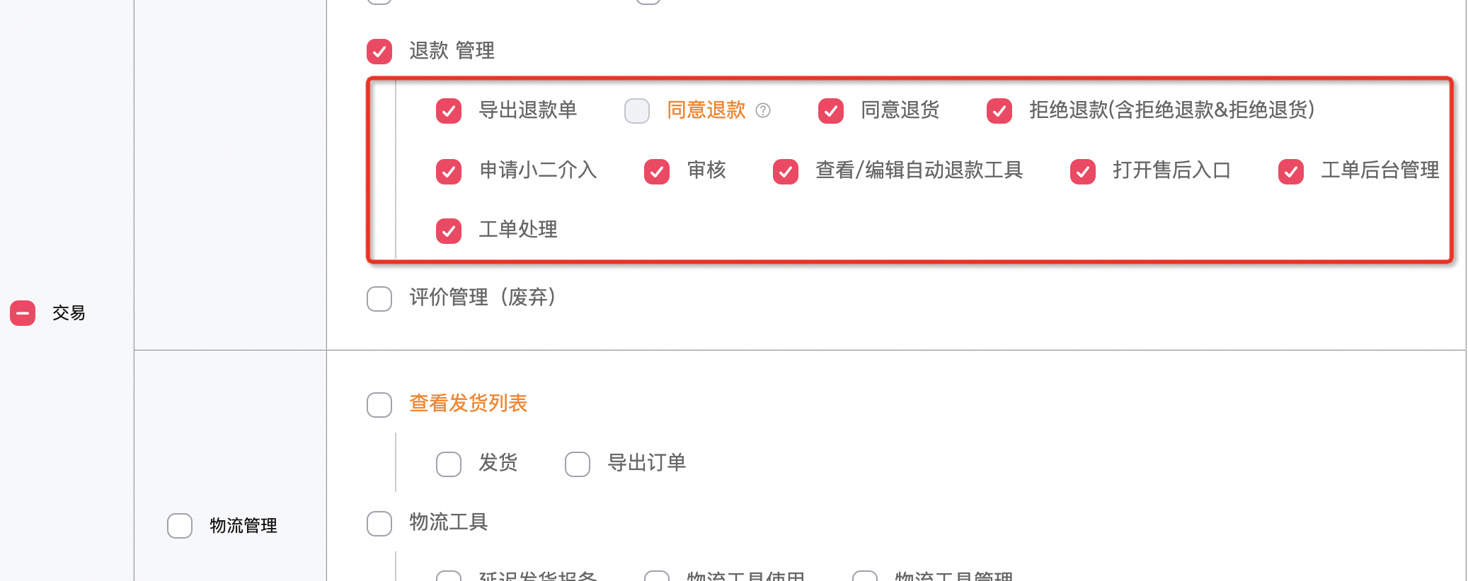Uncheck the 退款 管理 checkbox

[379, 51]
